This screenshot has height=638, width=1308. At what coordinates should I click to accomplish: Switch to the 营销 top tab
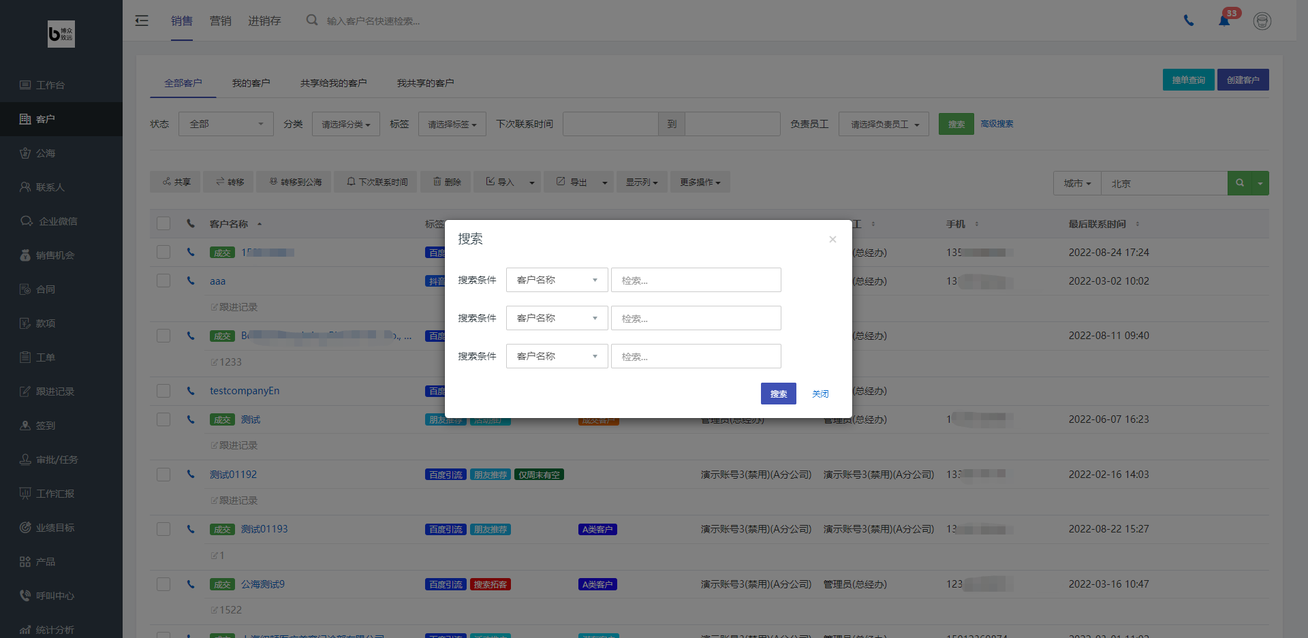tap(220, 20)
